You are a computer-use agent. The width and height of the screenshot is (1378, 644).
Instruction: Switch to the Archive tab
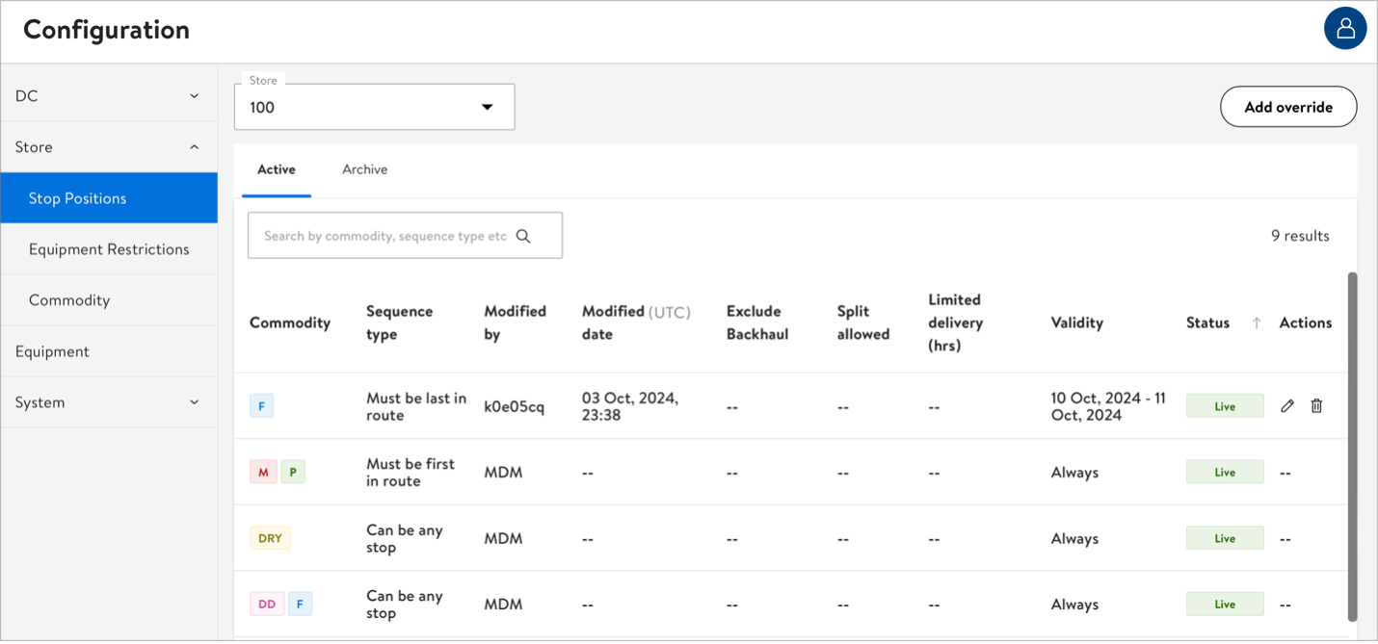(x=364, y=169)
